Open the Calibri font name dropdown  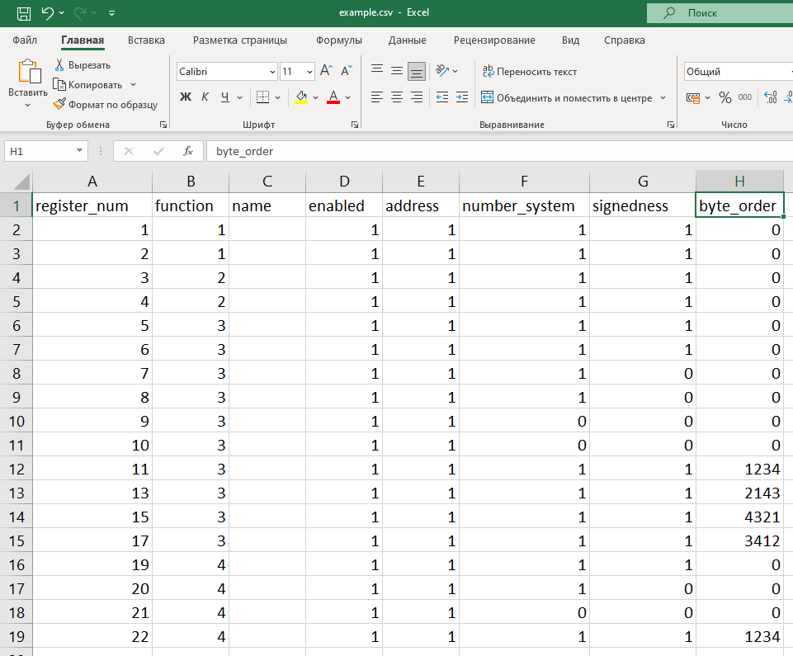pos(272,72)
